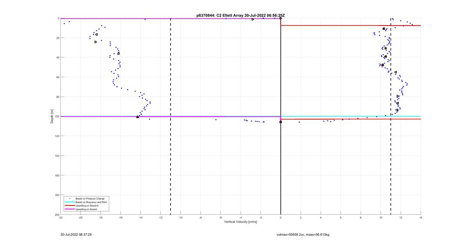Select the timestamp '30-Jul-2022 08:37:29'
Viewport: 465px width, 241px height.
pyautogui.click(x=76, y=234)
